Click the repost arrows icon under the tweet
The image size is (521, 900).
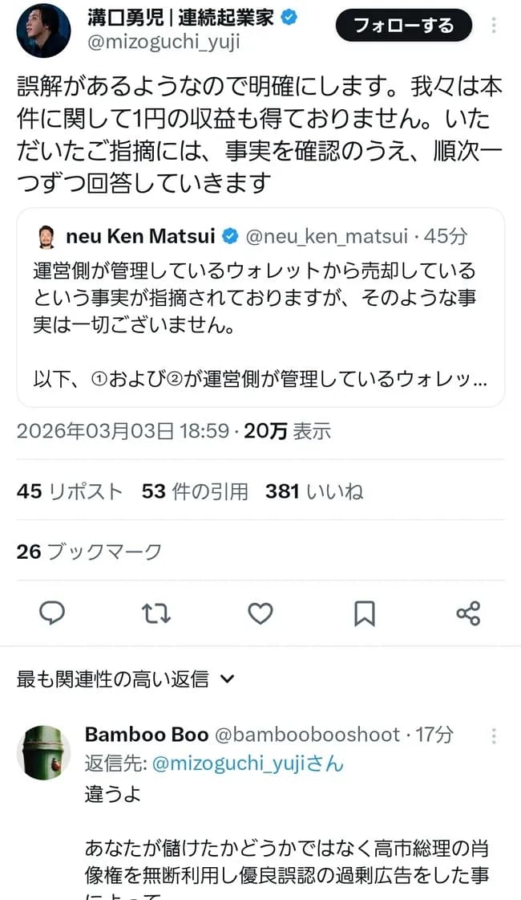(156, 613)
